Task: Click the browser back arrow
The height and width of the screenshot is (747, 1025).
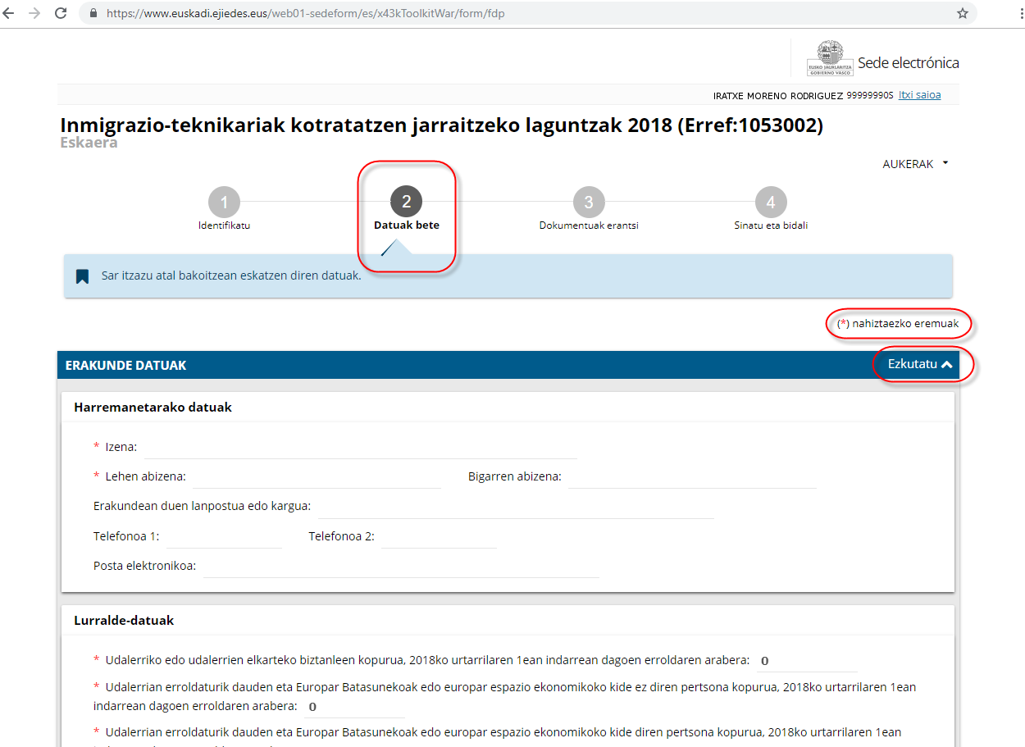Action: tap(10, 14)
